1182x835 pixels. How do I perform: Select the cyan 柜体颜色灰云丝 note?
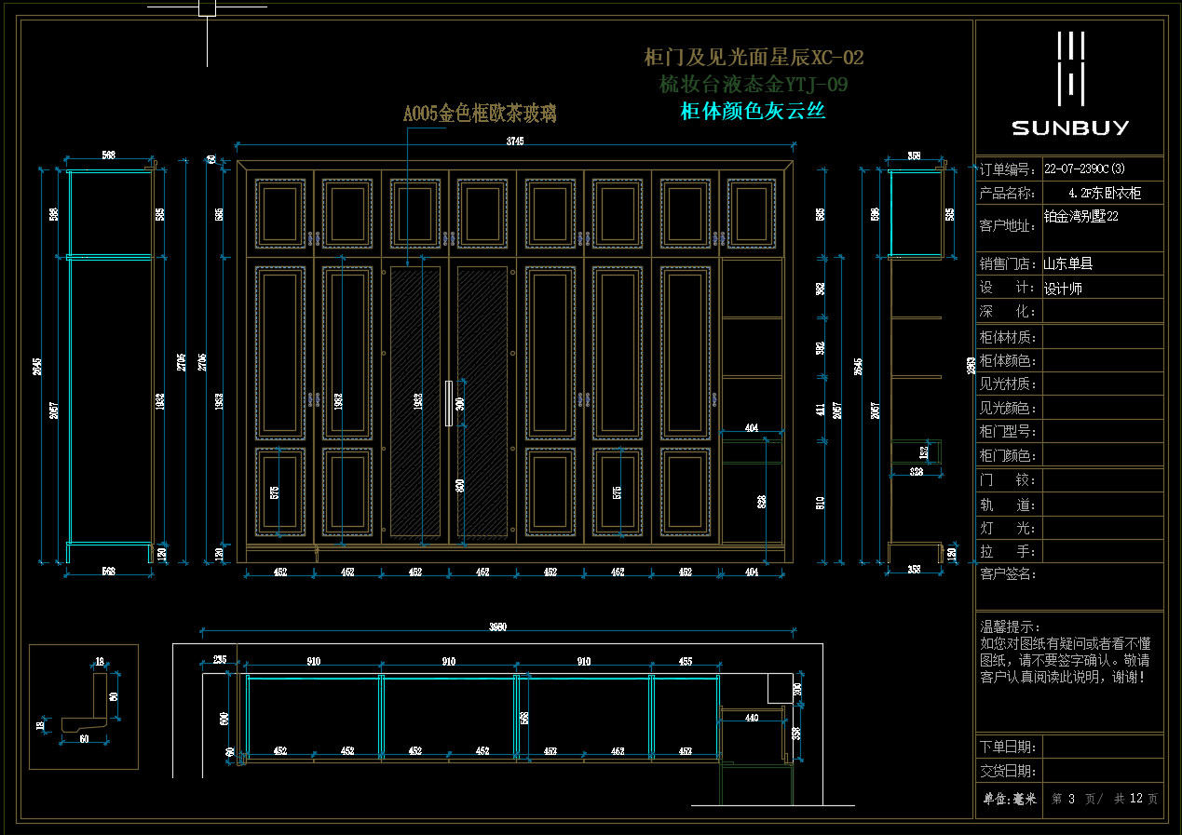[x=753, y=112]
